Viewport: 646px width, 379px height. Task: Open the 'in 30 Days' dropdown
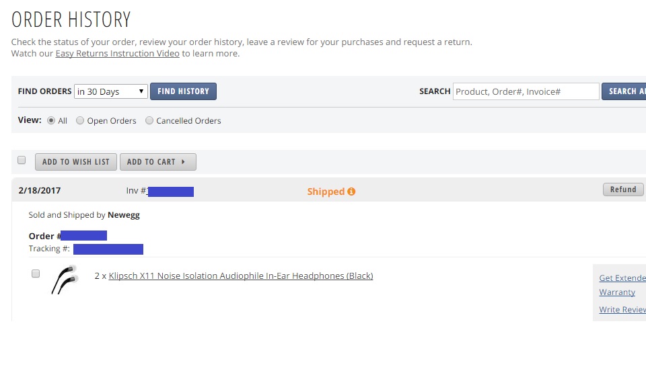110,91
